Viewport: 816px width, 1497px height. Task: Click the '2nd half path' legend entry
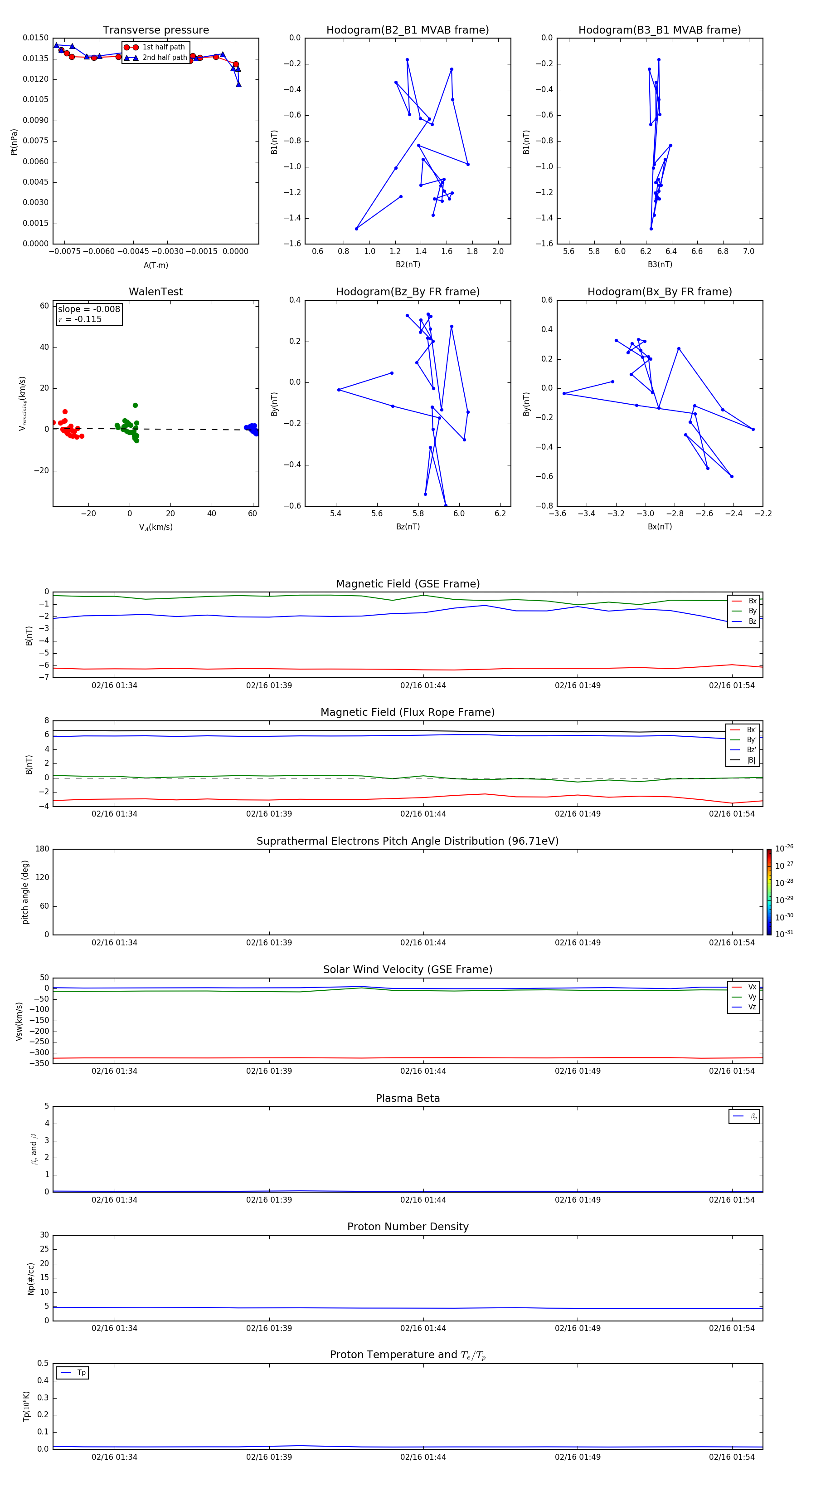pyautogui.click(x=155, y=58)
